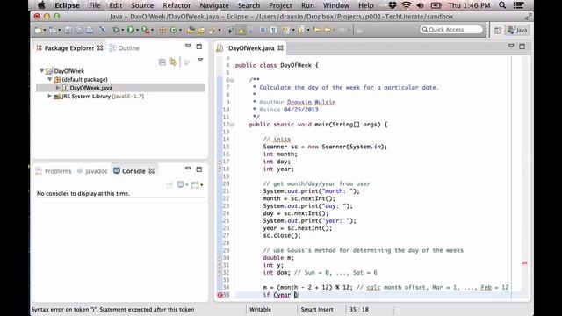Close the DayOfWeek.java editor tab
Image resolution: width=562 pixels, height=316 pixels.
coord(280,47)
